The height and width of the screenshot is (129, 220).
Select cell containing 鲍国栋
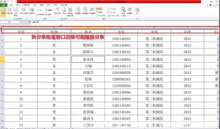click(x=88, y=45)
